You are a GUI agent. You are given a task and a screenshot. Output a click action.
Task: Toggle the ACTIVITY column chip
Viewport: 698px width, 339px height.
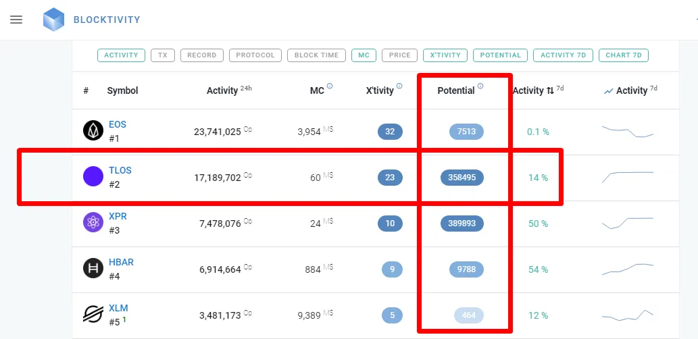click(x=121, y=55)
